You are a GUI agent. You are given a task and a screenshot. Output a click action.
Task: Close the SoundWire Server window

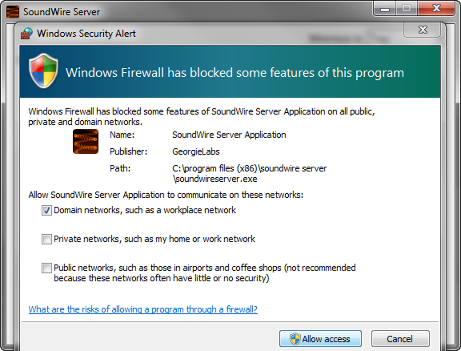coord(436,9)
